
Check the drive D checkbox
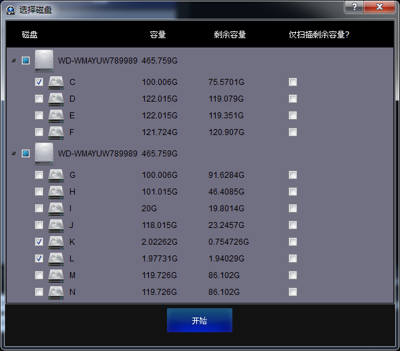pyautogui.click(x=39, y=98)
